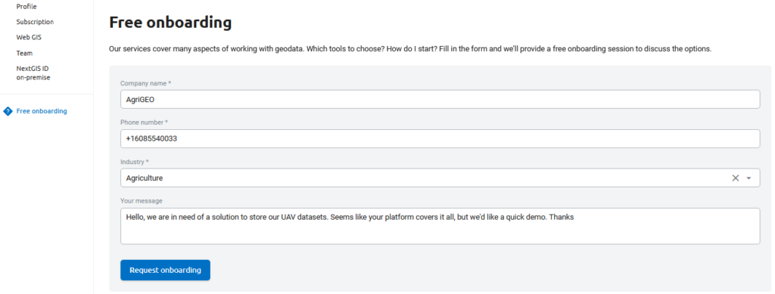Click the Your message label
This screenshot has height=294, width=775.
click(142, 201)
